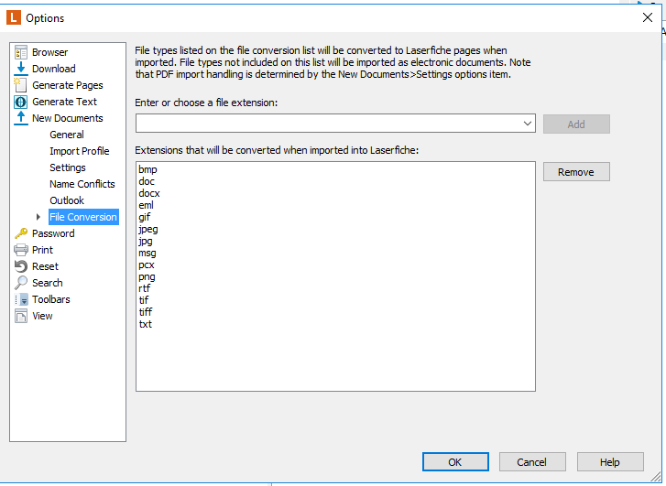The width and height of the screenshot is (666, 486).
Task: Click the Download arrow icon
Action: pyautogui.click(x=21, y=69)
